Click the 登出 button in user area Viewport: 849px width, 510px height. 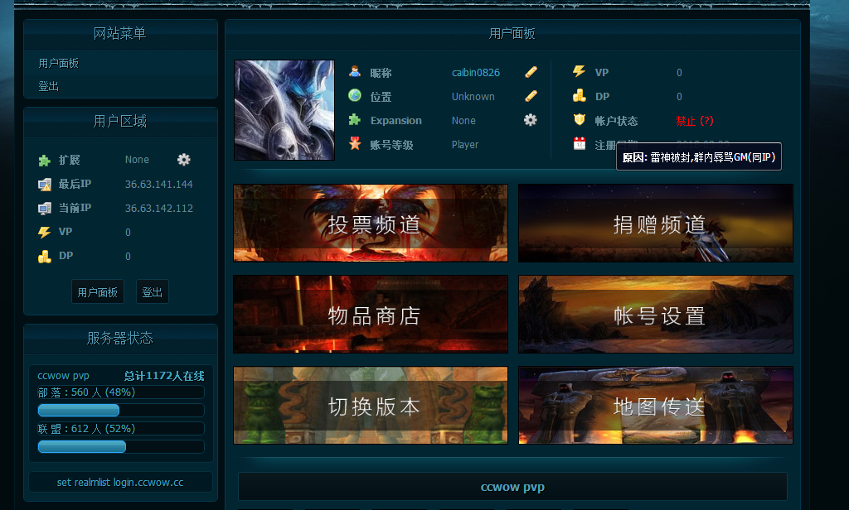[x=153, y=291]
